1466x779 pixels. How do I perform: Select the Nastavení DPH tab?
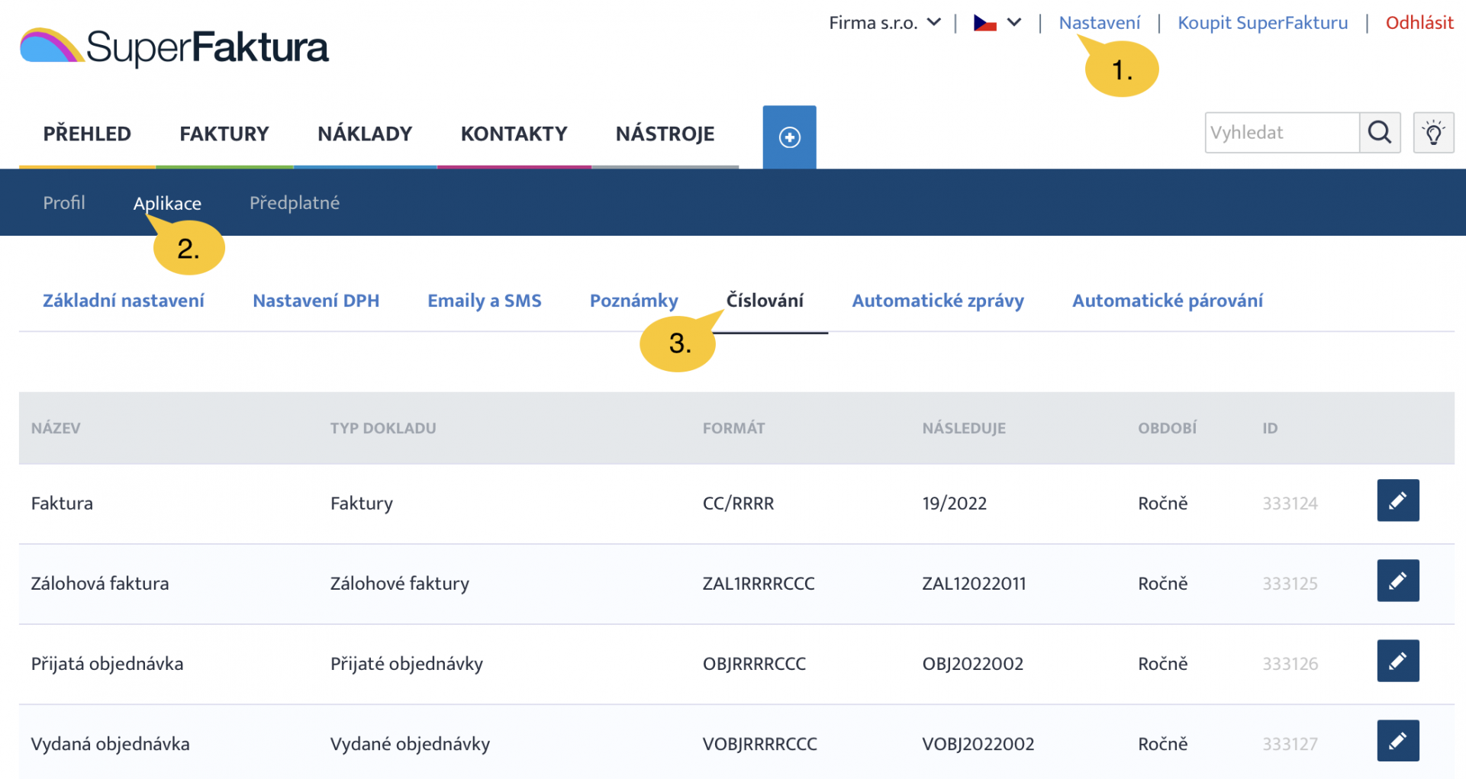coord(316,301)
